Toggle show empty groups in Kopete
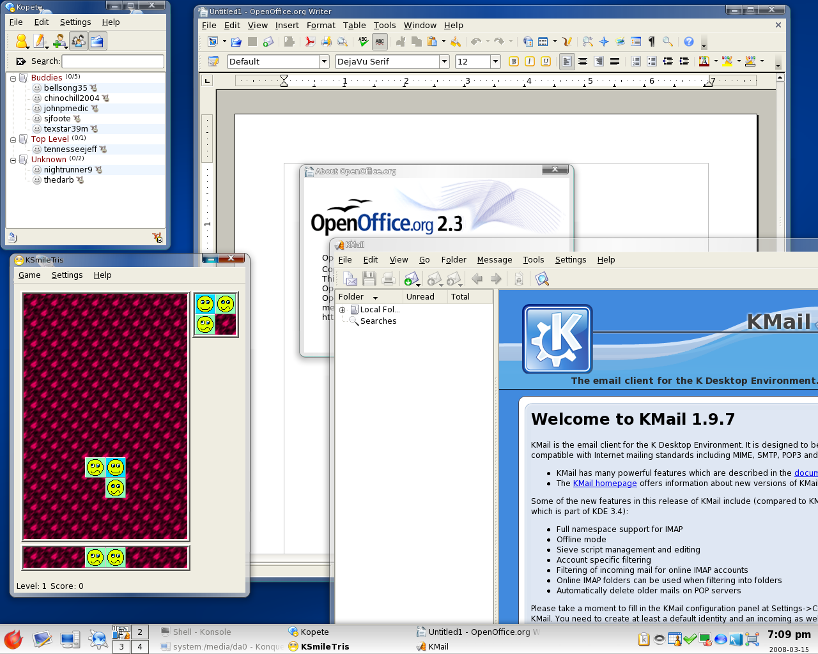Screen dimensions: 818x654 pyautogui.click(x=97, y=42)
